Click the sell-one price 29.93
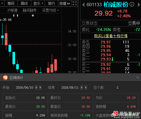 106,59
